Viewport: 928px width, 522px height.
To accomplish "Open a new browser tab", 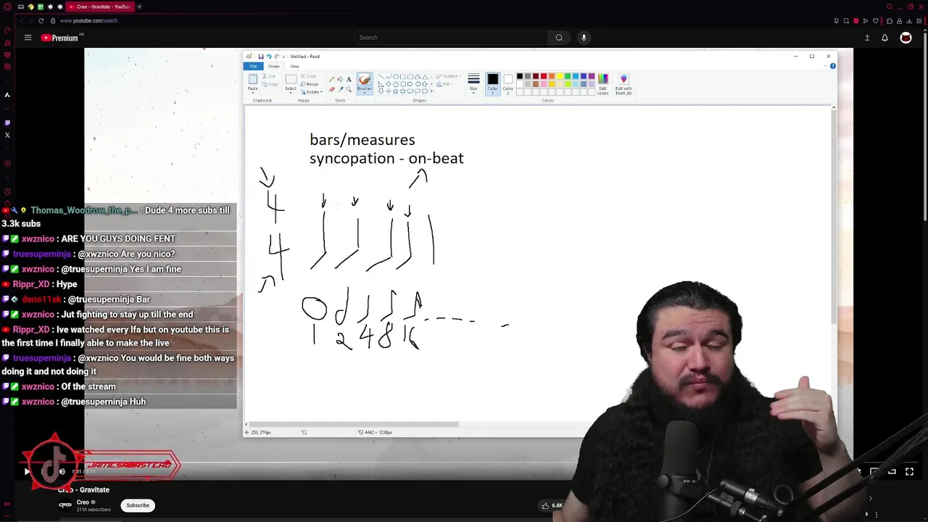I will [x=139, y=7].
